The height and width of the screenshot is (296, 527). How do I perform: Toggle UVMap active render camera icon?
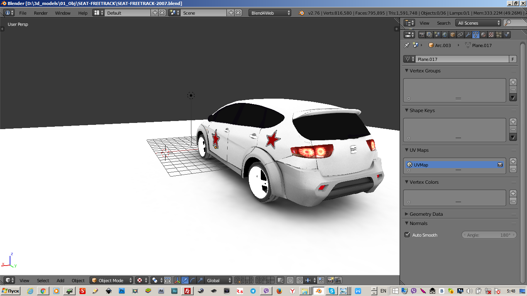(500, 165)
